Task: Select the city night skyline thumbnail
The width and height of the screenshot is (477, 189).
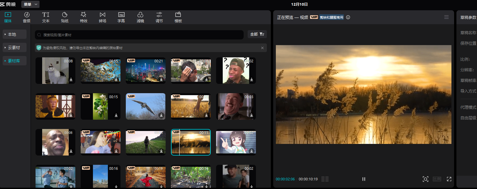Action: point(145,70)
